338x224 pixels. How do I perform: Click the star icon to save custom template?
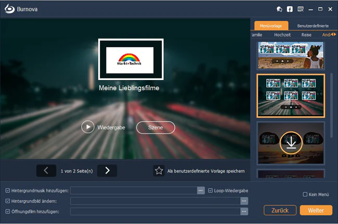point(159,171)
